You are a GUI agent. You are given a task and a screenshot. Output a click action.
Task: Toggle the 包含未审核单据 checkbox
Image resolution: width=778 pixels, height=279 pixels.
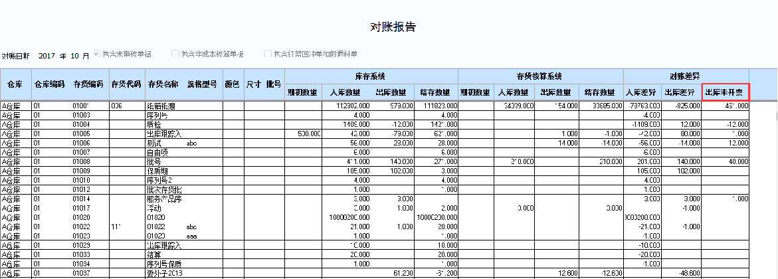pos(97,54)
